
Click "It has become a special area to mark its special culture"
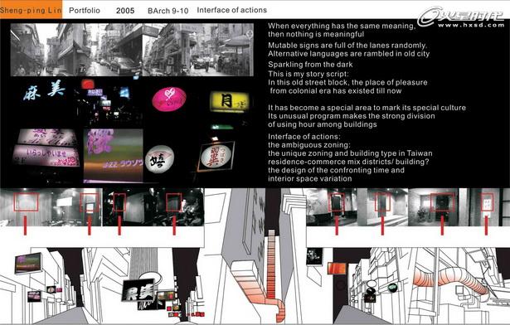[x=367, y=108]
